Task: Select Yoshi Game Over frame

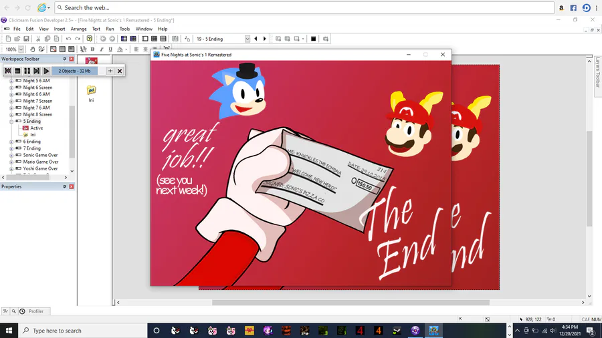Action: click(x=40, y=168)
